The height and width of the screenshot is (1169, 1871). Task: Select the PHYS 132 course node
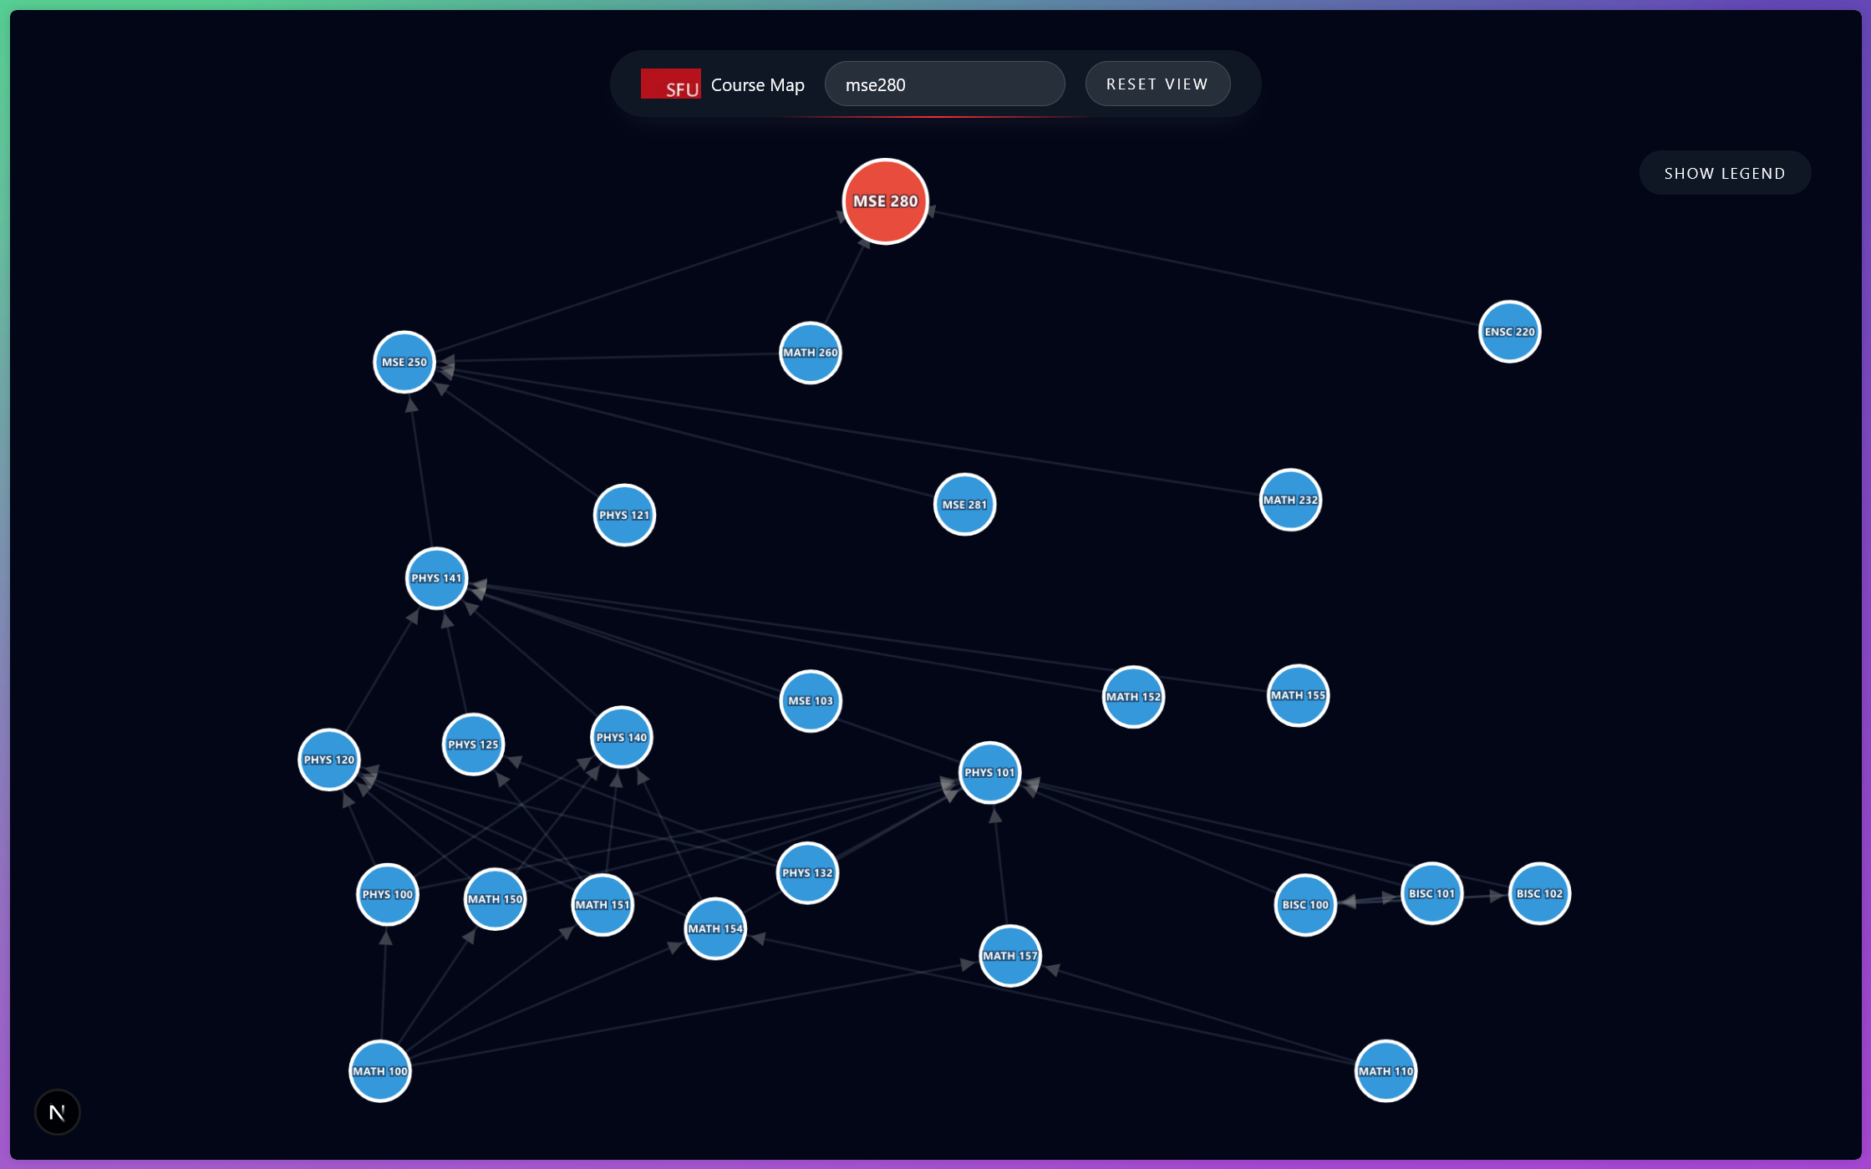[x=807, y=873]
